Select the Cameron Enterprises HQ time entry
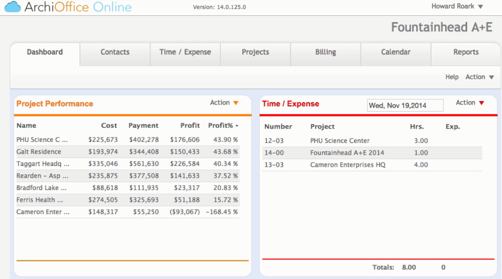This screenshot has height=279, width=502. click(x=348, y=165)
